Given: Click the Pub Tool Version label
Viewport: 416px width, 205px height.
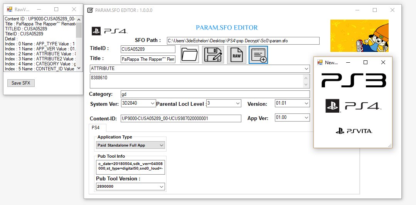Looking at the screenshot, I should tap(118, 178).
